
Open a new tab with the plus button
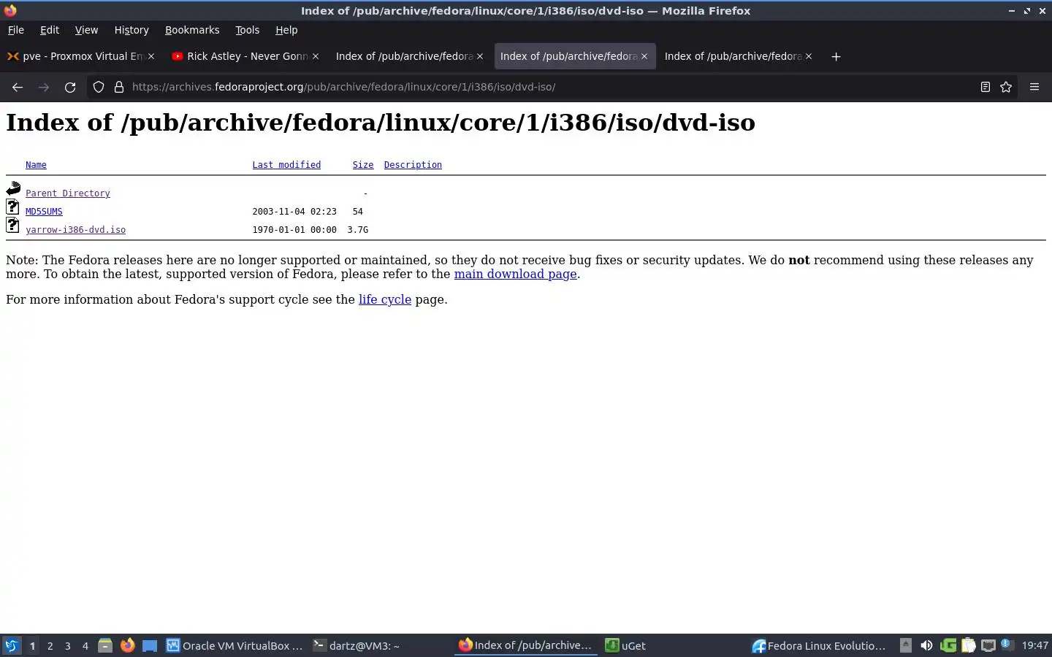point(836,56)
